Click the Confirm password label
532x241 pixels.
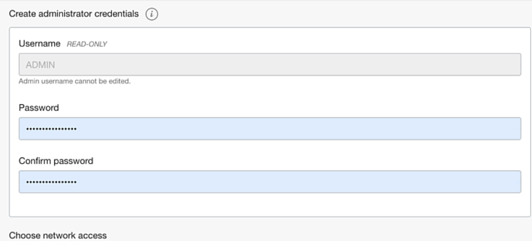point(56,161)
